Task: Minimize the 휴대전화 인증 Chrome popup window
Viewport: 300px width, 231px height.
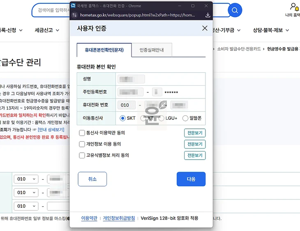Action: tap(180, 6)
